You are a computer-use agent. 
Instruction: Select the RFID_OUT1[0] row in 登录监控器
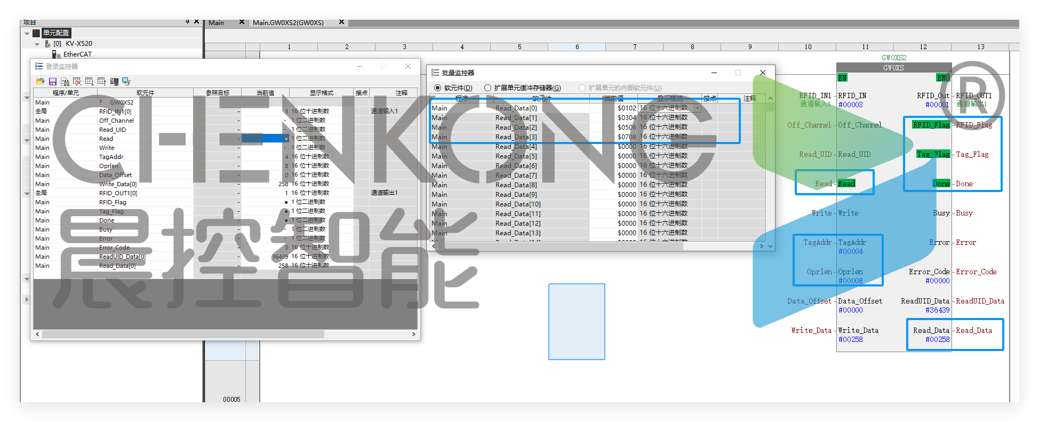pyautogui.click(x=225, y=193)
